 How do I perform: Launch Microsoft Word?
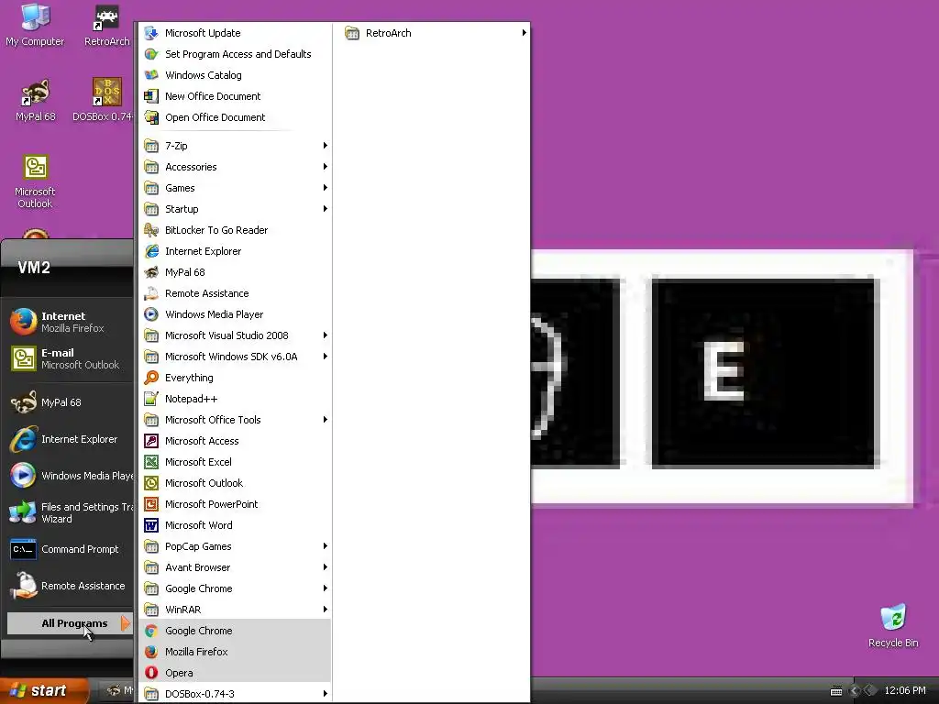coord(236,525)
